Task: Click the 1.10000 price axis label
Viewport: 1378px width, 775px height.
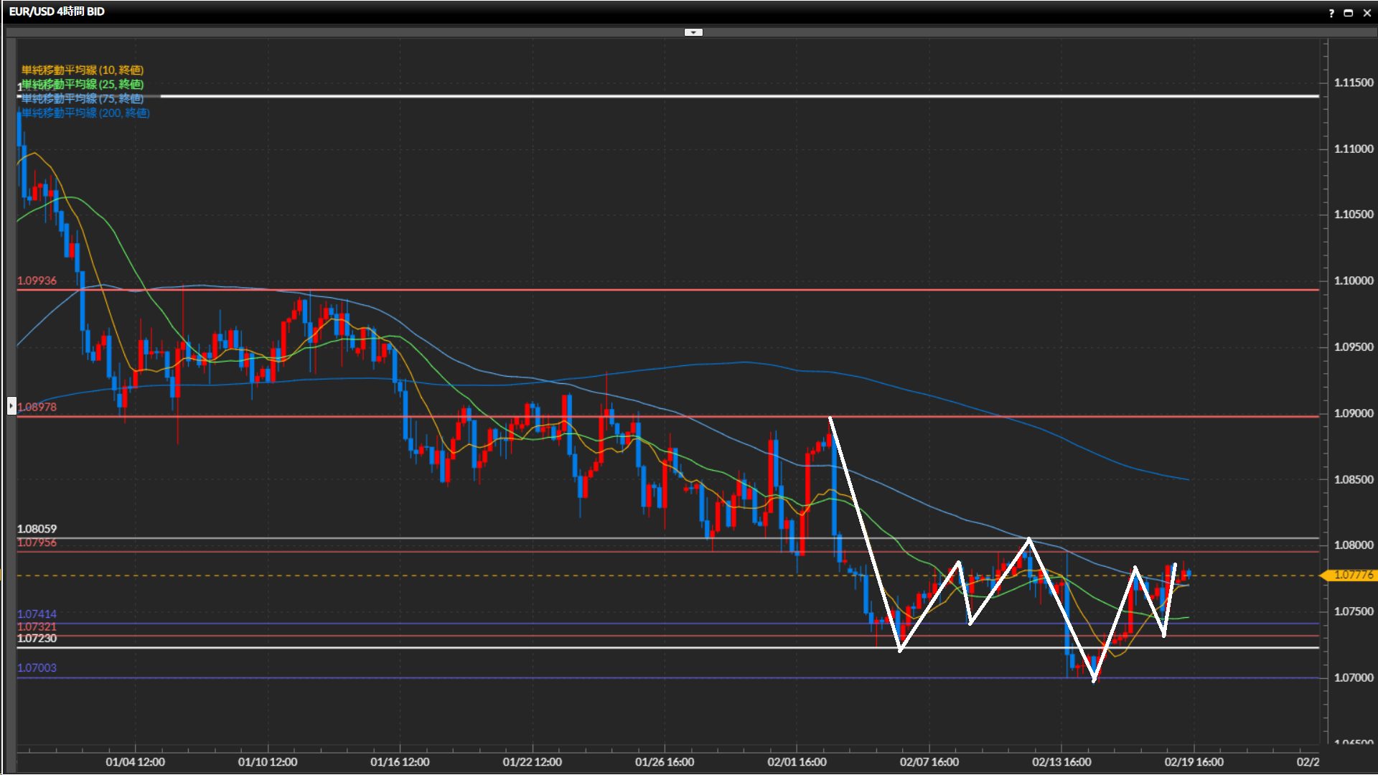Action: coord(1353,281)
